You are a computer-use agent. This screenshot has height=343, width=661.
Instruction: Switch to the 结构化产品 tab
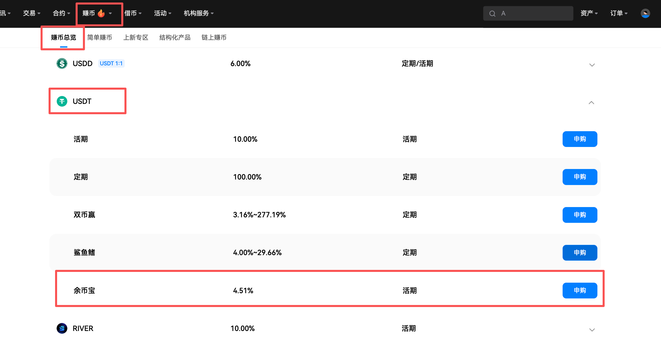175,38
